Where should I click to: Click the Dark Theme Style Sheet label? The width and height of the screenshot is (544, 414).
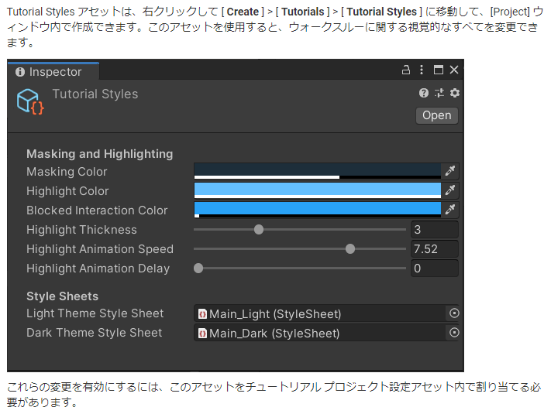point(94,333)
